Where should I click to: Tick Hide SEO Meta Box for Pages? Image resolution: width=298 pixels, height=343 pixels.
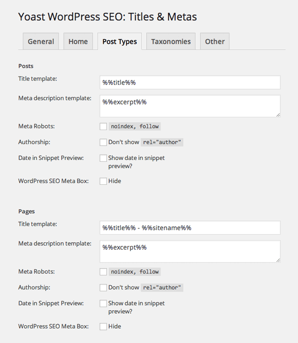click(103, 327)
